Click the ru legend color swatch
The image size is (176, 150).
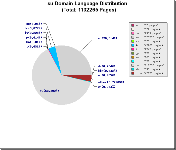(x=133, y=65)
